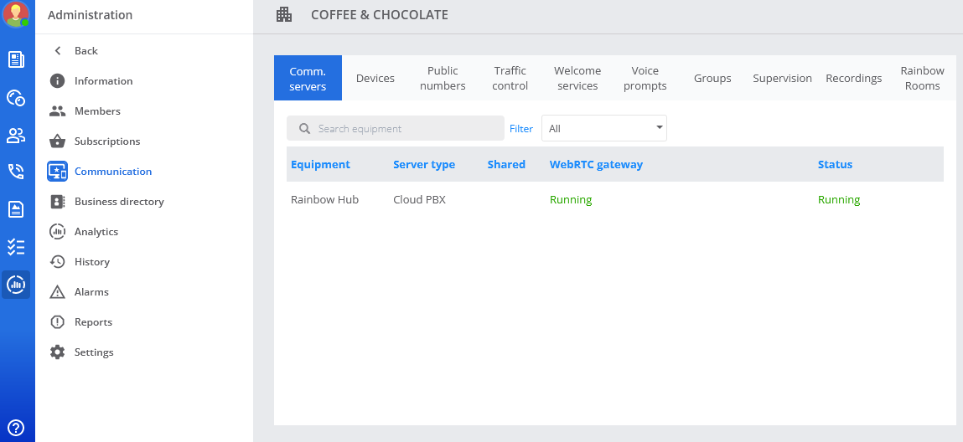Click the Settings gear icon
Image resolution: width=963 pixels, height=442 pixels.
(57, 352)
